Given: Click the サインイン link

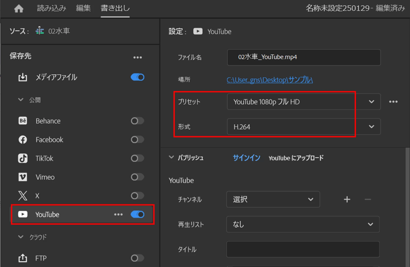Looking at the screenshot, I should point(247,158).
